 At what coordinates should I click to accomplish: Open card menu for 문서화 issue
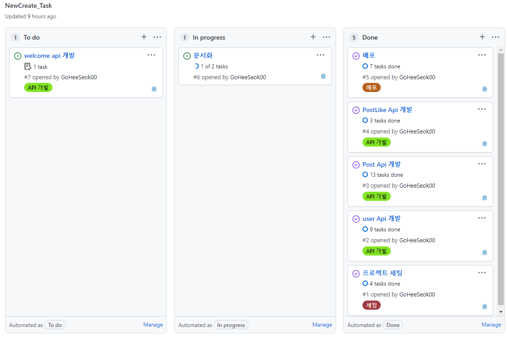point(321,55)
